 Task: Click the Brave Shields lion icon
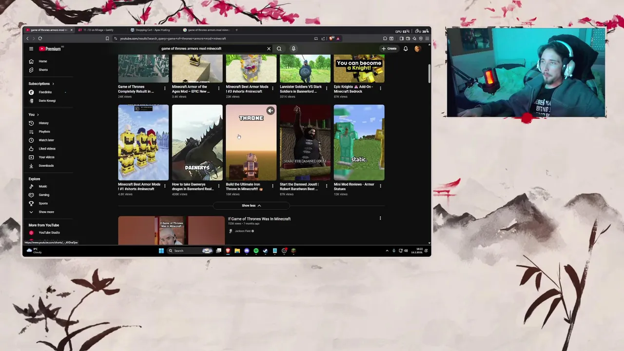pyautogui.click(x=331, y=39)
